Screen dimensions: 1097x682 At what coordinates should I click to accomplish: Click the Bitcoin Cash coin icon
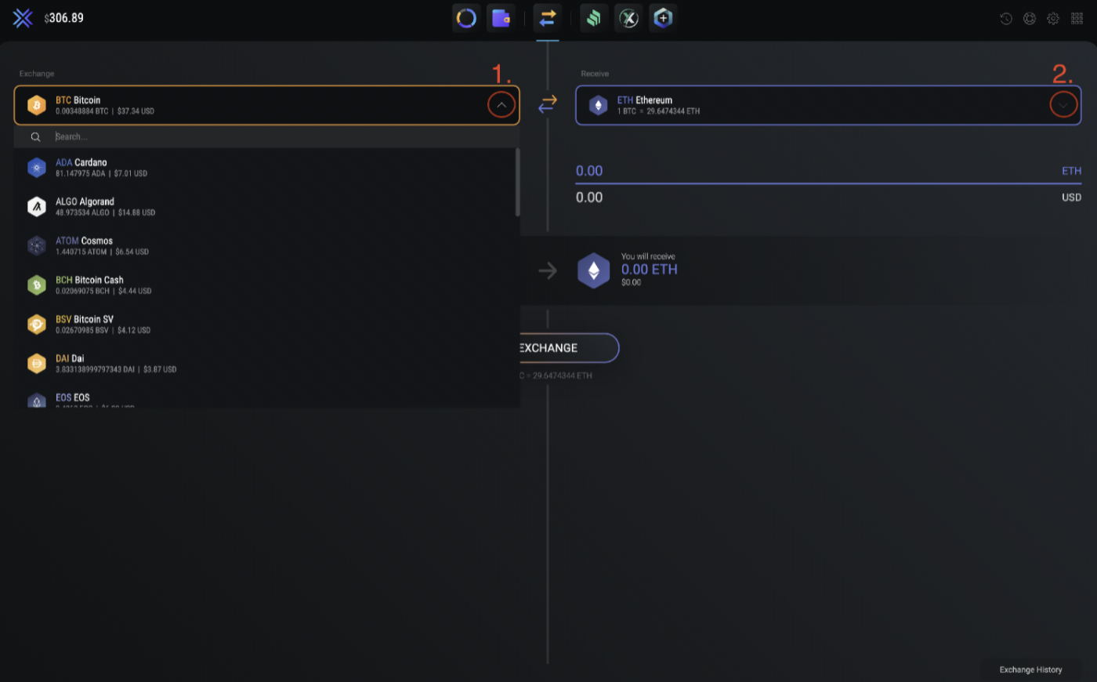37,285
